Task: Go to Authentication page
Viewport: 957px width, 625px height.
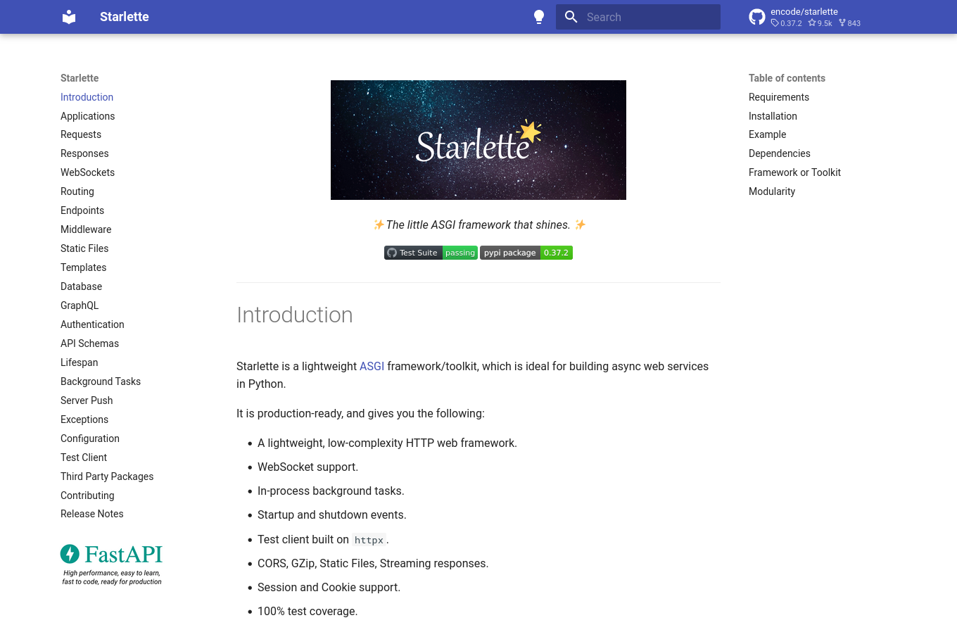Action: click(x=92, y=324)
